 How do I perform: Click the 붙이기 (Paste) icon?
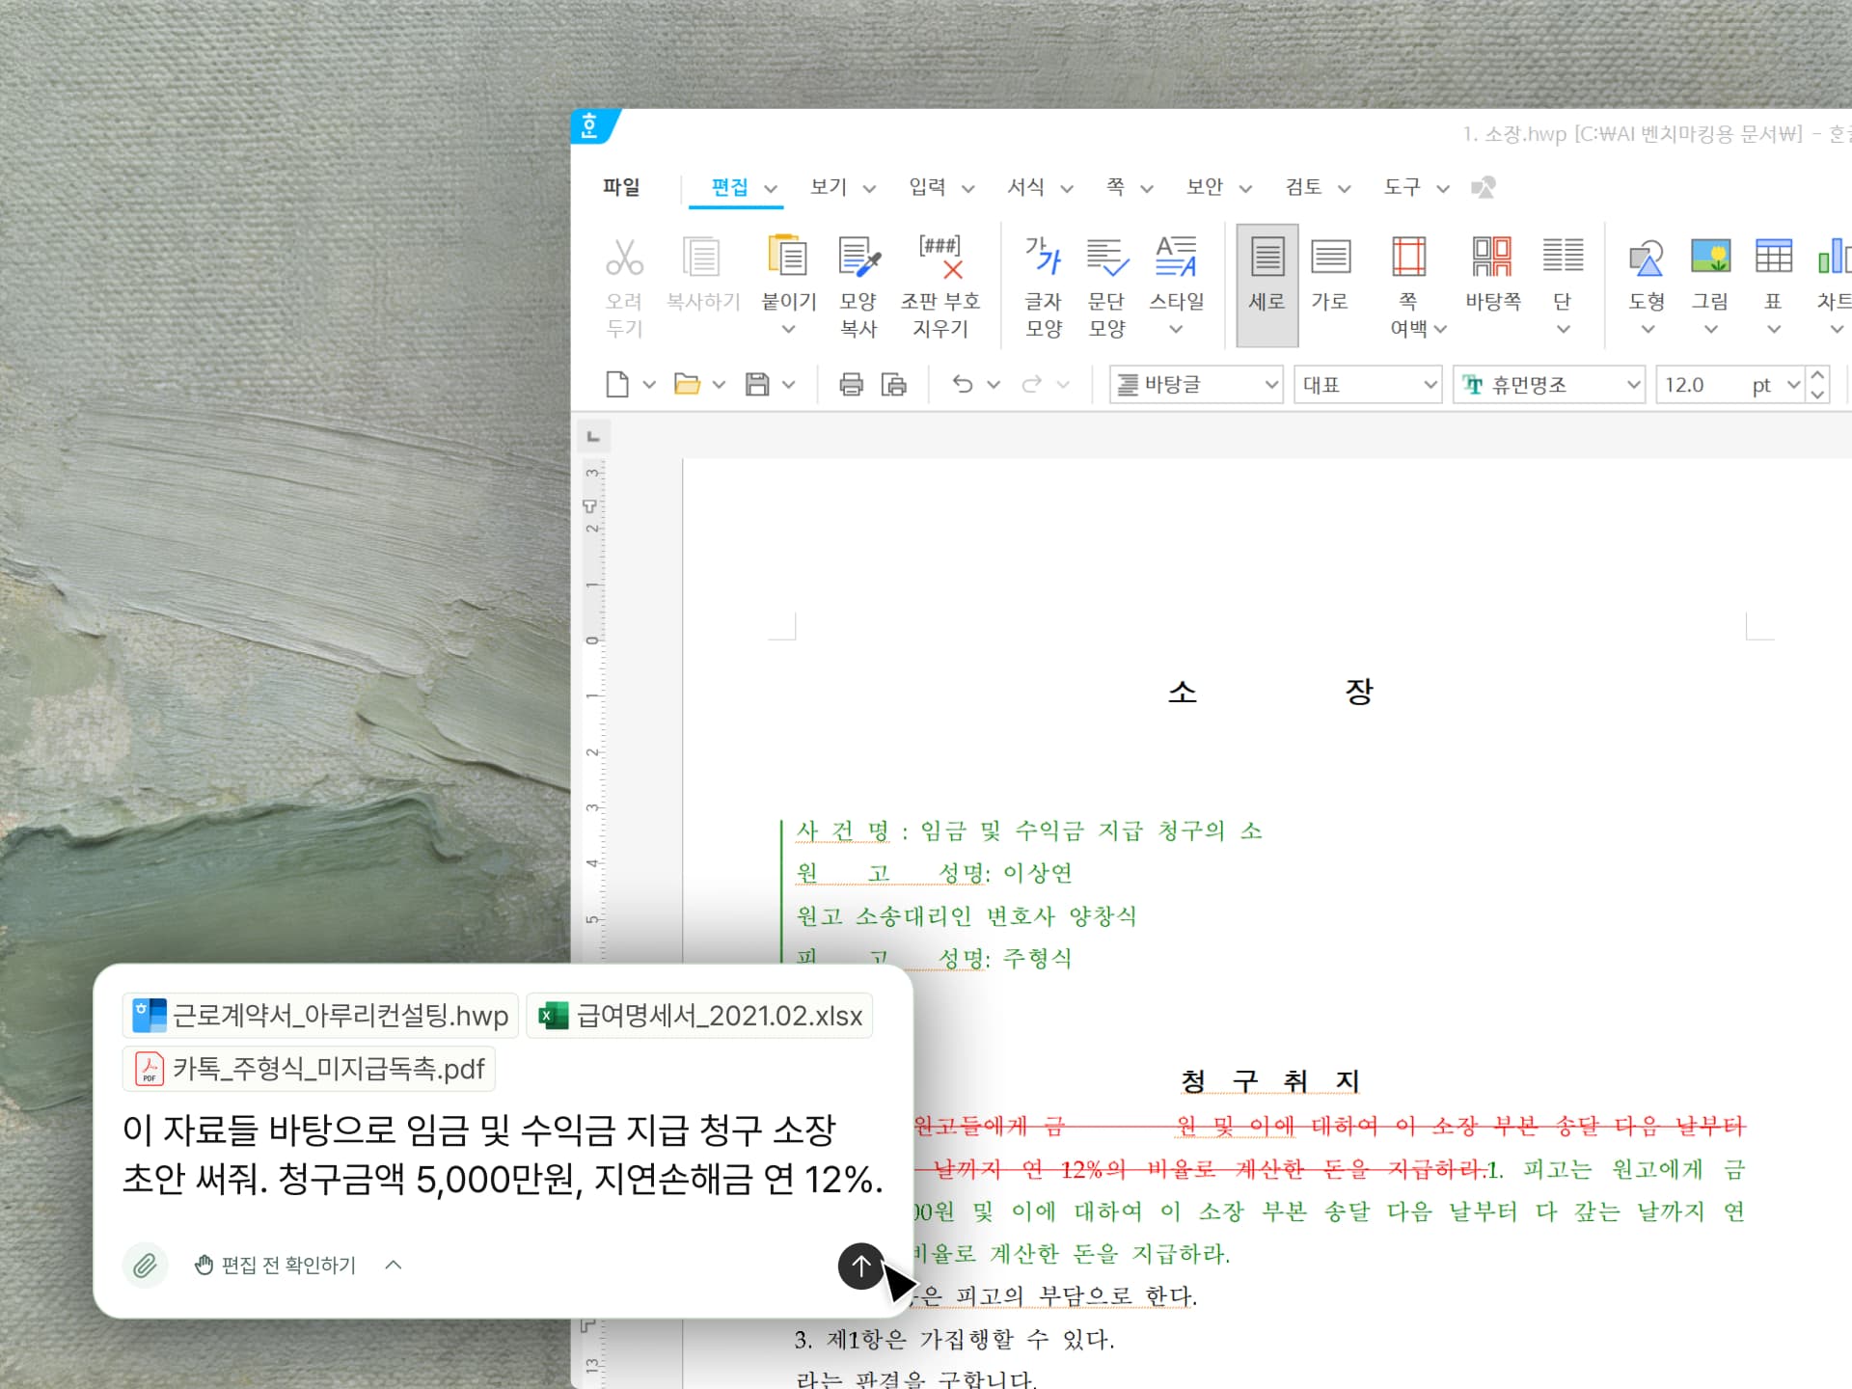pos(787,275)
